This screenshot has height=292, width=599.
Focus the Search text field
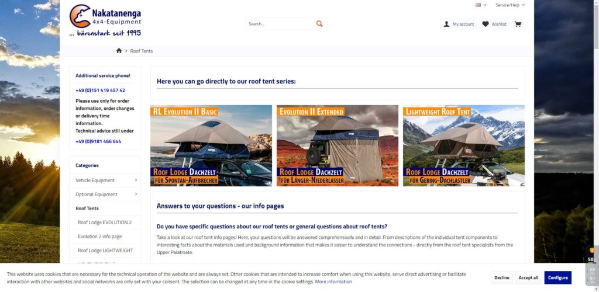[280, 23]
